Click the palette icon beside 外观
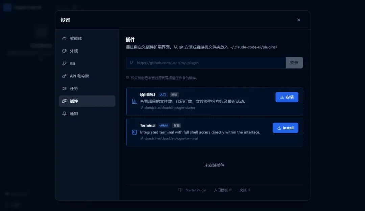The width and height of the screenshot is (365, 211). point(64,51)
